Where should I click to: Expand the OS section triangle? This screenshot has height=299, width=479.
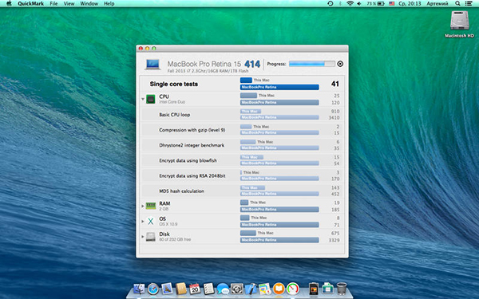[143, 222]
